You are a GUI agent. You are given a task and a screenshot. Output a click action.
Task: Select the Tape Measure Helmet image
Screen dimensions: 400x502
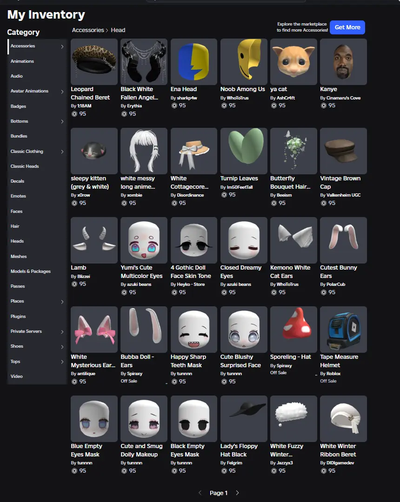point(343,330)
